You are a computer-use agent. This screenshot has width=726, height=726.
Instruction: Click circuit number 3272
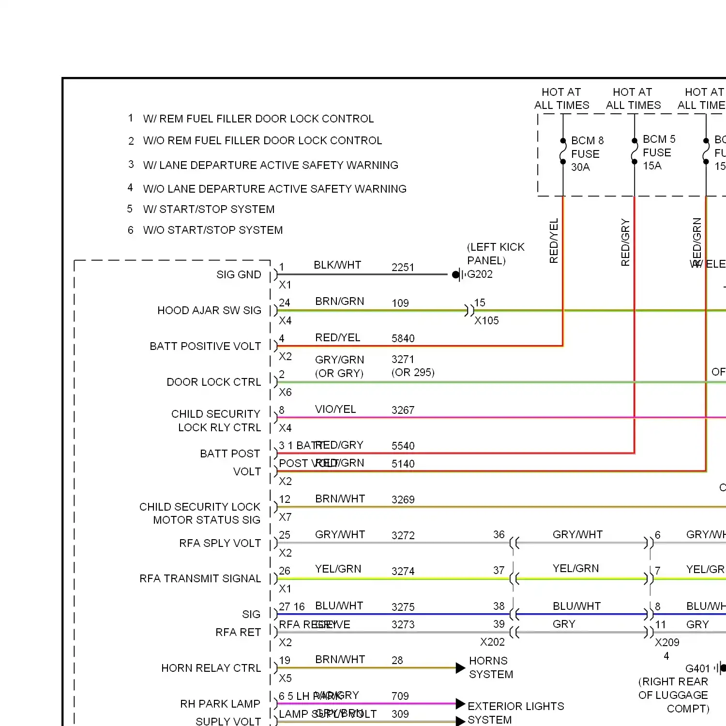coord(403,535)
